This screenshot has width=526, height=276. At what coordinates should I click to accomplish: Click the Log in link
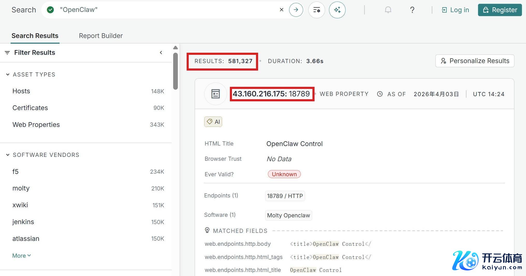455,10
